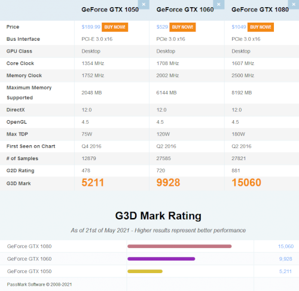
Task: Click the # of Samples row label
Action: click(22, 158)
